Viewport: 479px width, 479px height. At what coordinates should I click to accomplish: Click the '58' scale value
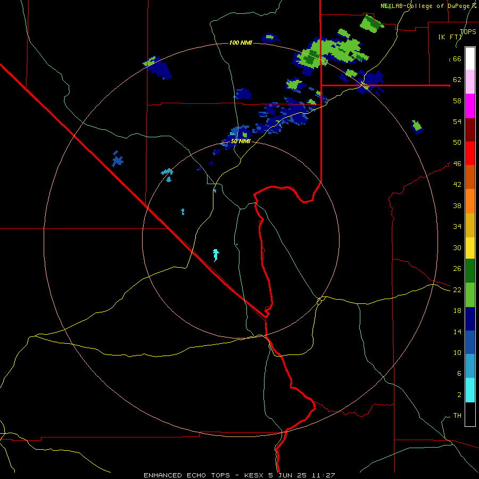click(457, 101)
